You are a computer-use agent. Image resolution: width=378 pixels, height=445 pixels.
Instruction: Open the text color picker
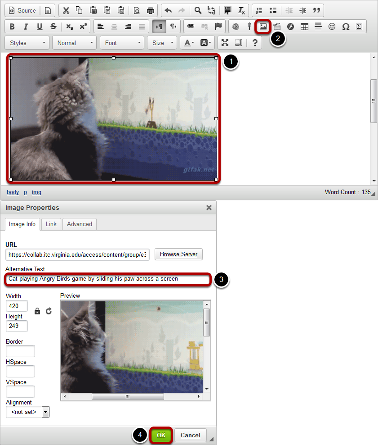click(x=189, y=43)
